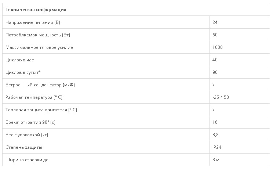Screen dimensions: 273x169
Task: Select the "Потребляемая мощность (Вт)" label
Action: (x=38, y=35)
